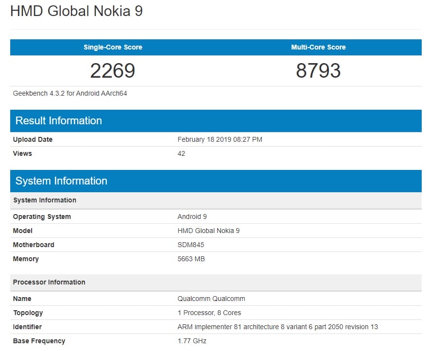Click the blue System Information section header
The width and height of the screenshot is (429, 351).
coord(61,181)
